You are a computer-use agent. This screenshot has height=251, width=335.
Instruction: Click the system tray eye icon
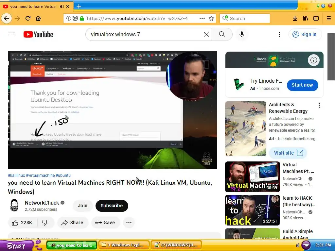click(x=306, y=245)
